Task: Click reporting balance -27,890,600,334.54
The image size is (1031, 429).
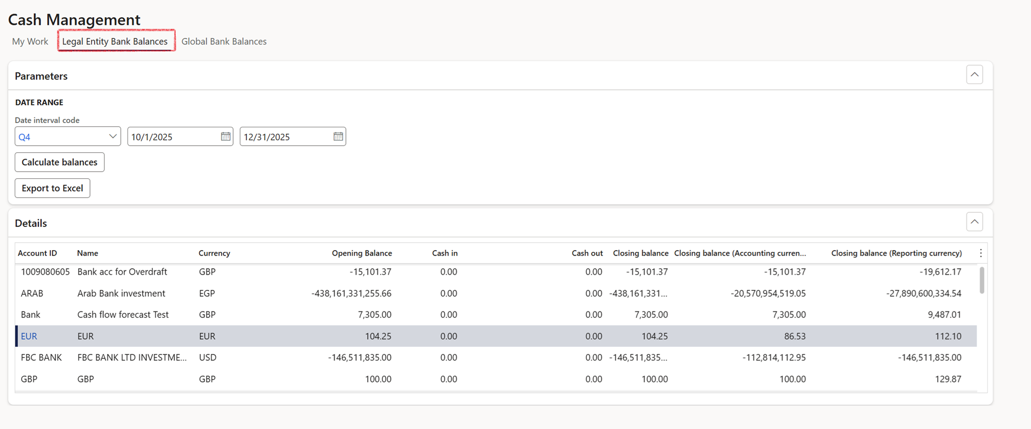Action: click(924, 294)
